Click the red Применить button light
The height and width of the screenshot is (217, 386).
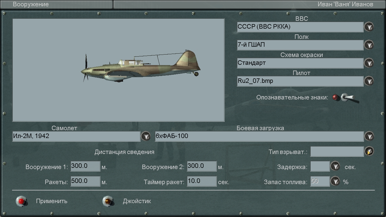tap(21, 201)
